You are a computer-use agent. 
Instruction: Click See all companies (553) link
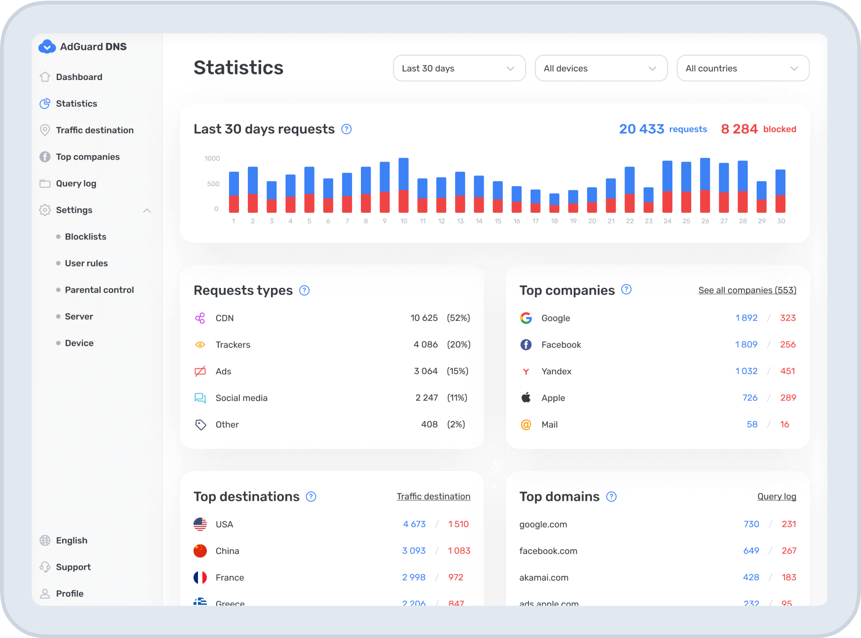747,290
